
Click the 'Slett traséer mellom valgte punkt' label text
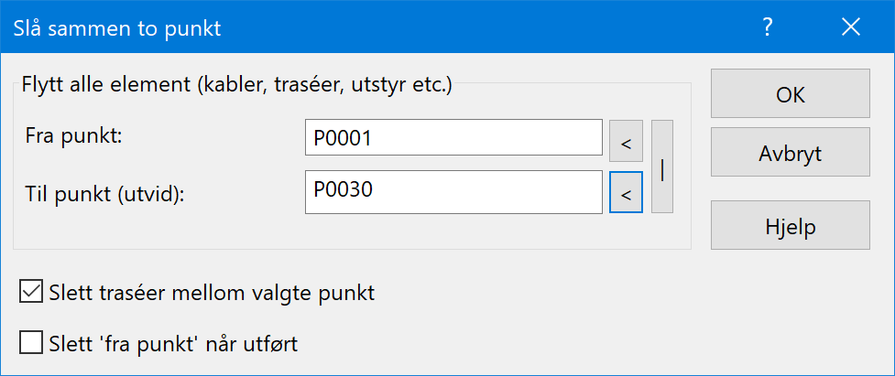(213, 293)
